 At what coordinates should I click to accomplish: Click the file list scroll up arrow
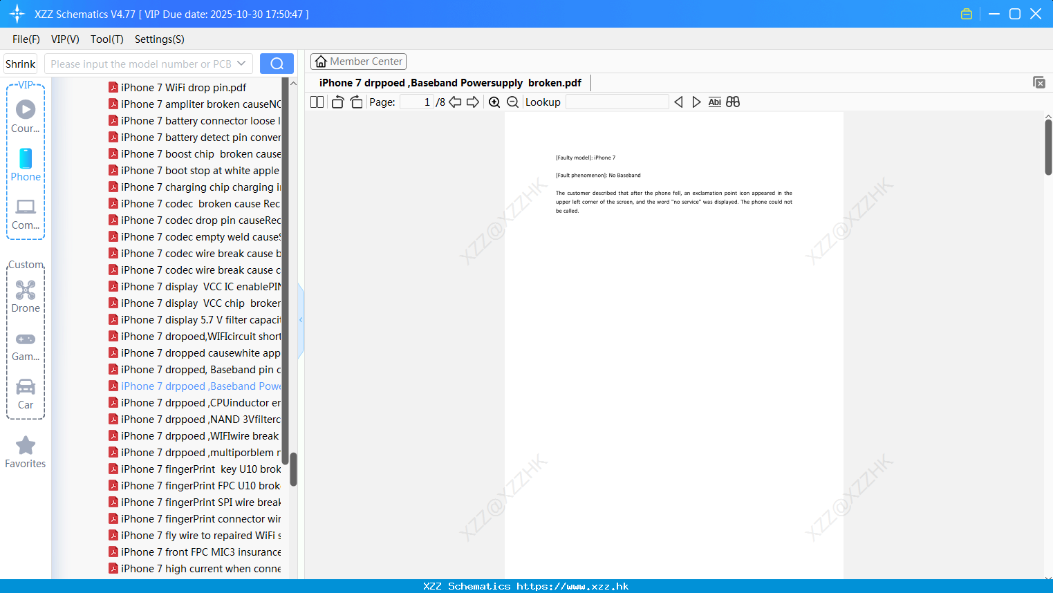[x=293, y=83]
